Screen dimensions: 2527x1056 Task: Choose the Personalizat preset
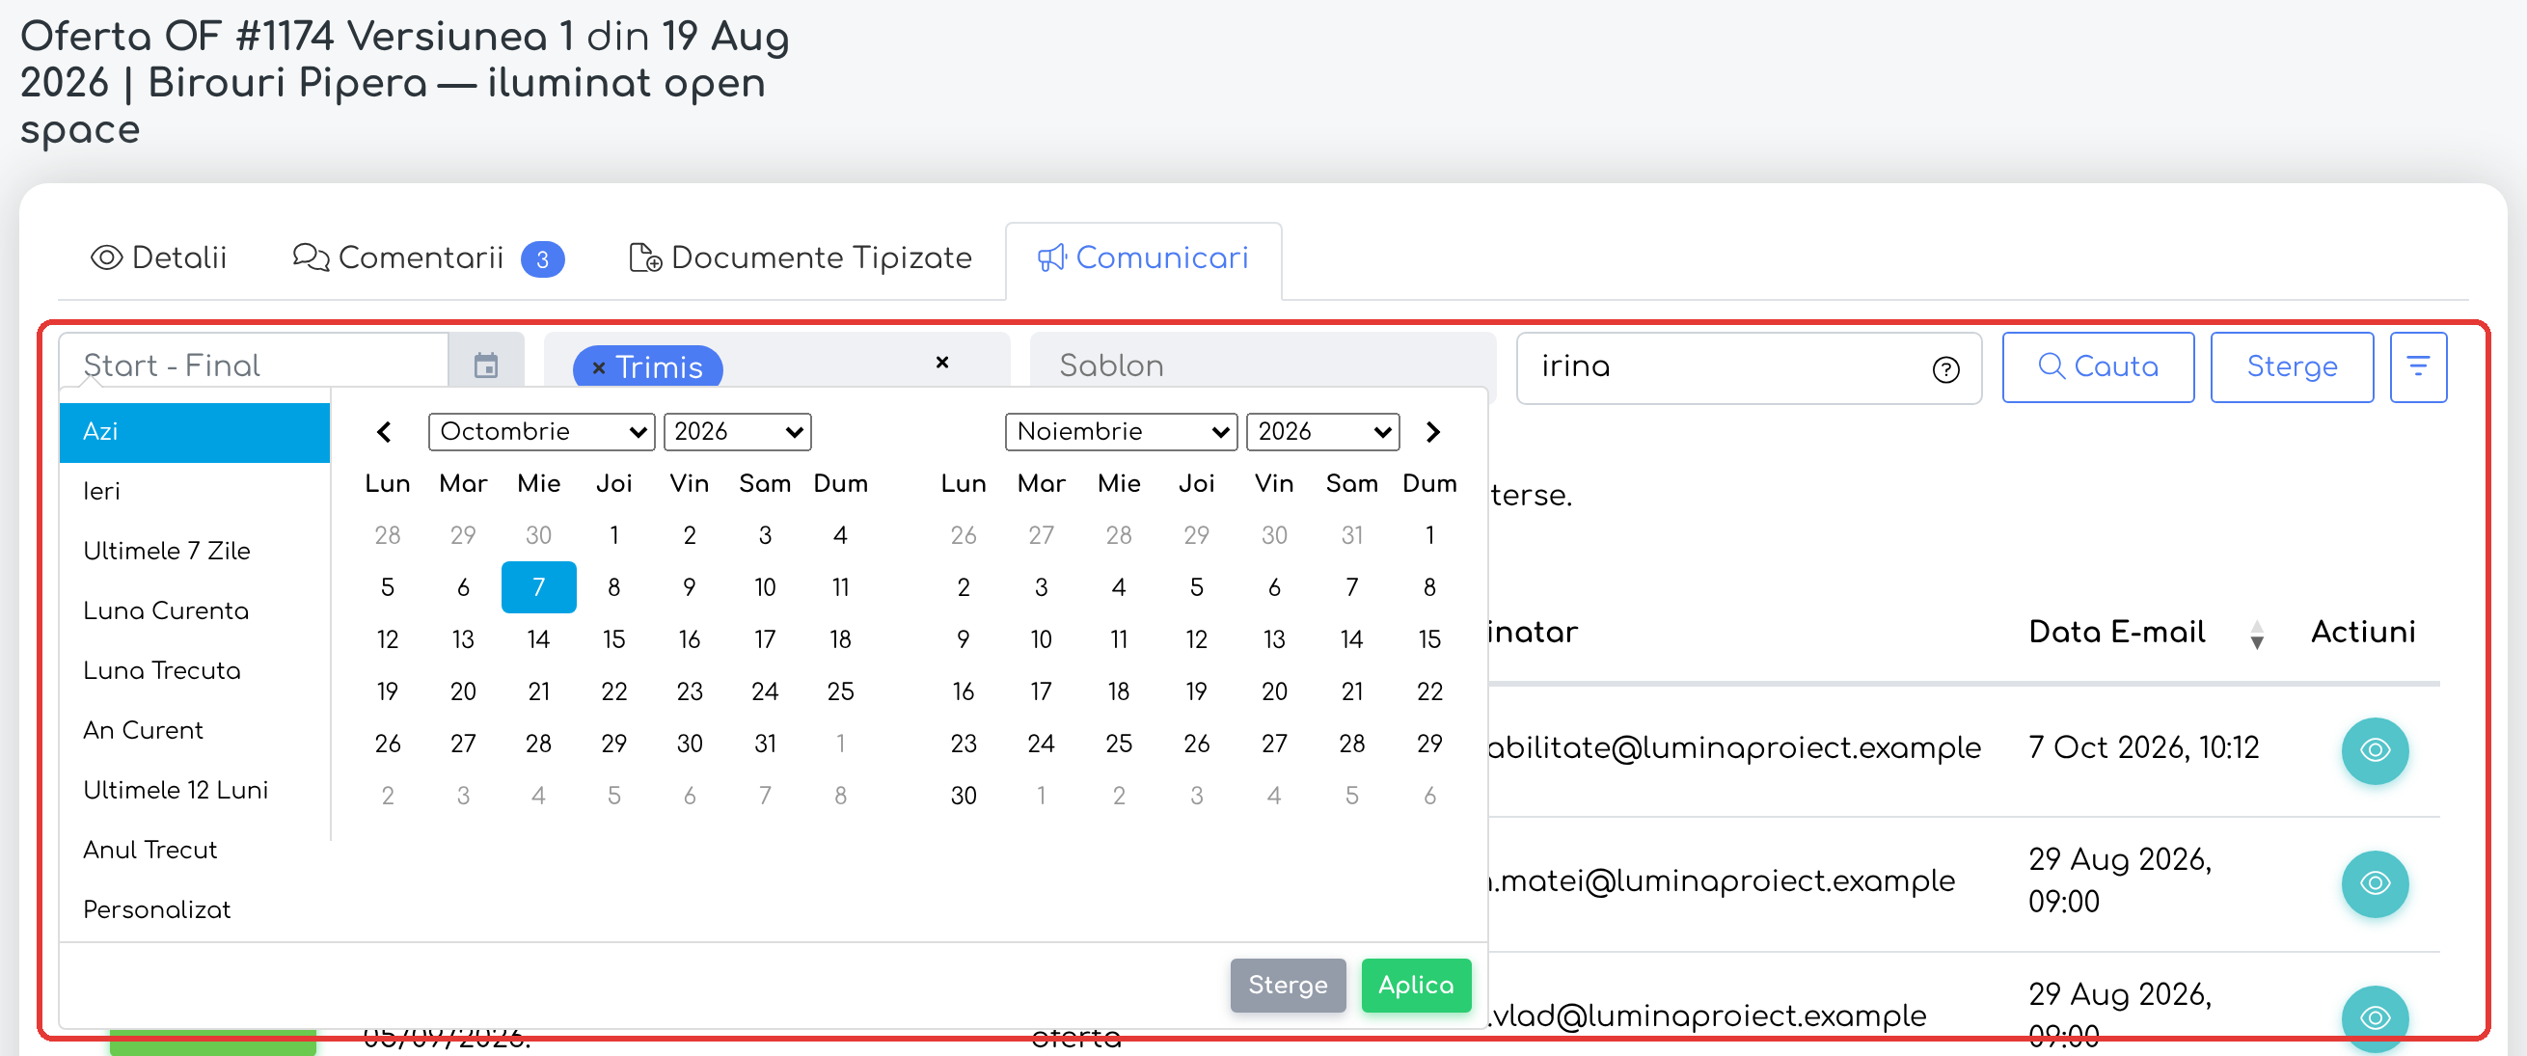point(194,911)
